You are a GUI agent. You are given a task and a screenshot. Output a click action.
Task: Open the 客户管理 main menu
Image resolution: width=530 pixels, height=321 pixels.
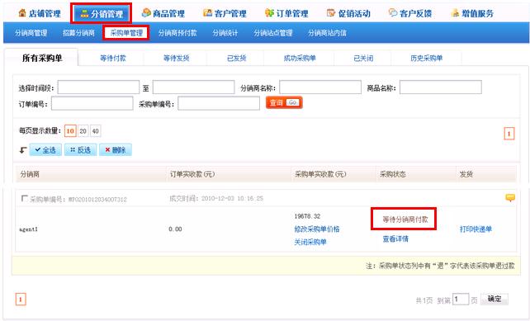(x=225, y=13)
